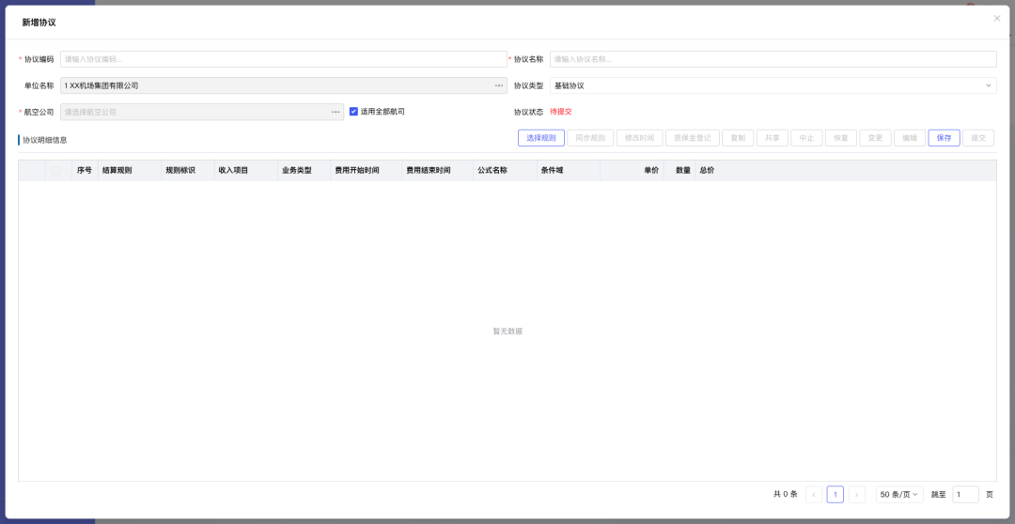The width and height of the screenshot is (1015, 524).
Task: Focus the 协议名称 input field
Action: 773,59
